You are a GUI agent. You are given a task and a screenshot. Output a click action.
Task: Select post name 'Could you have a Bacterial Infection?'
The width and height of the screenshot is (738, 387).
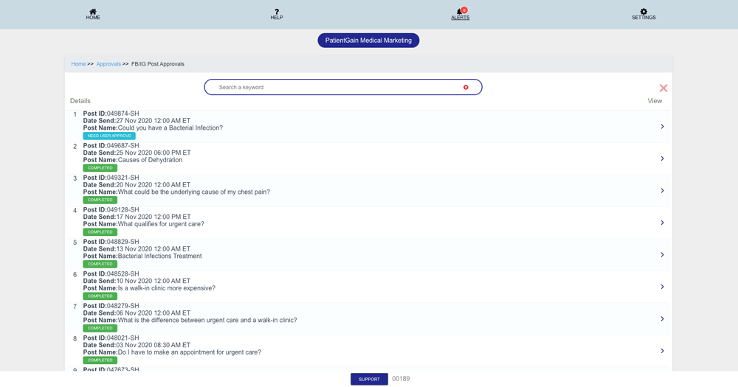(170, 128)
